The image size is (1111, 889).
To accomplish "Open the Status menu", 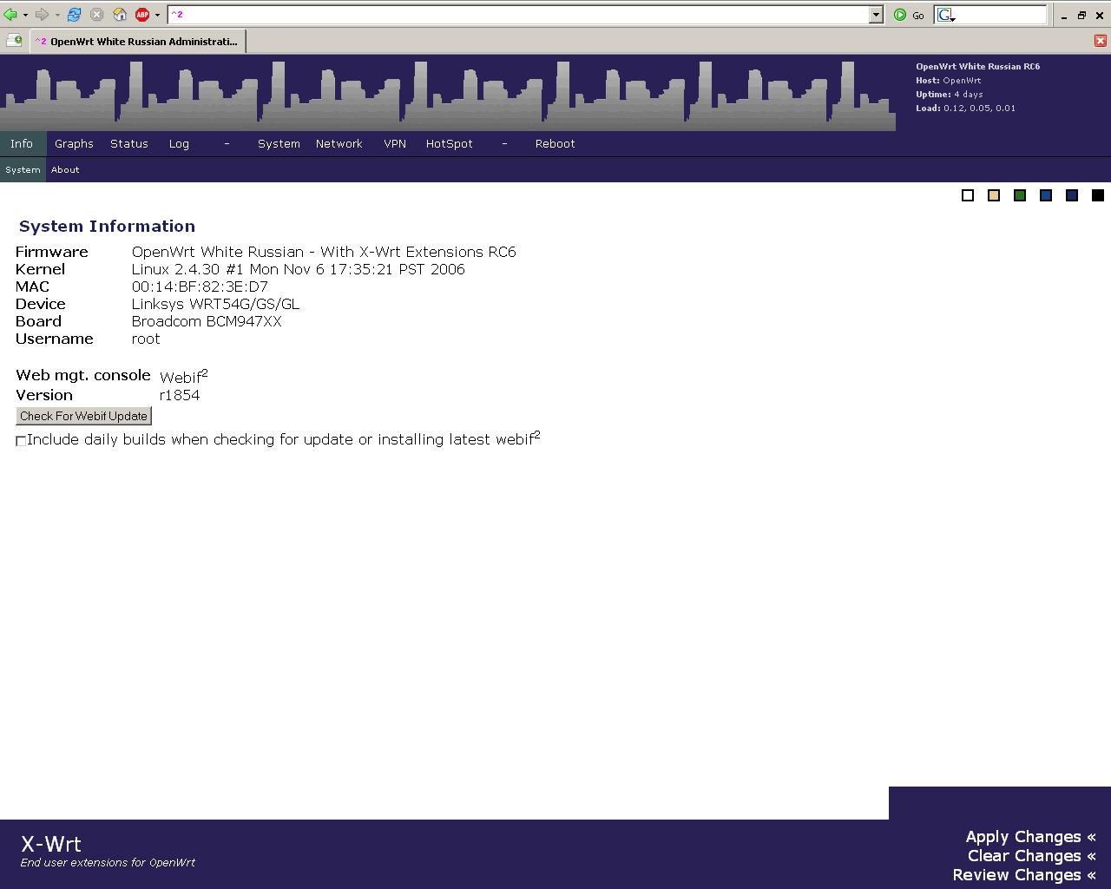I will 129,144.
